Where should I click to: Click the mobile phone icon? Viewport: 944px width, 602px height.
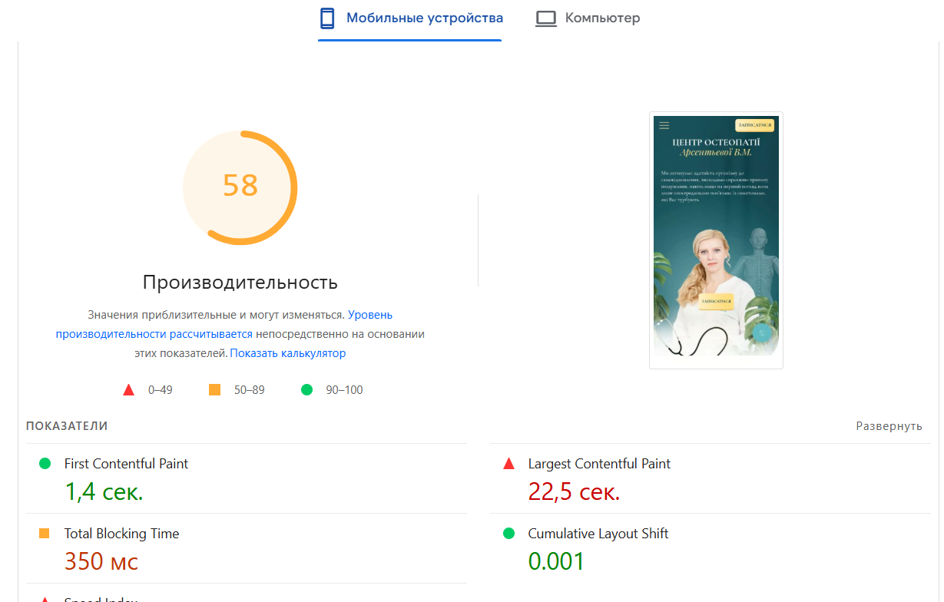327,18
